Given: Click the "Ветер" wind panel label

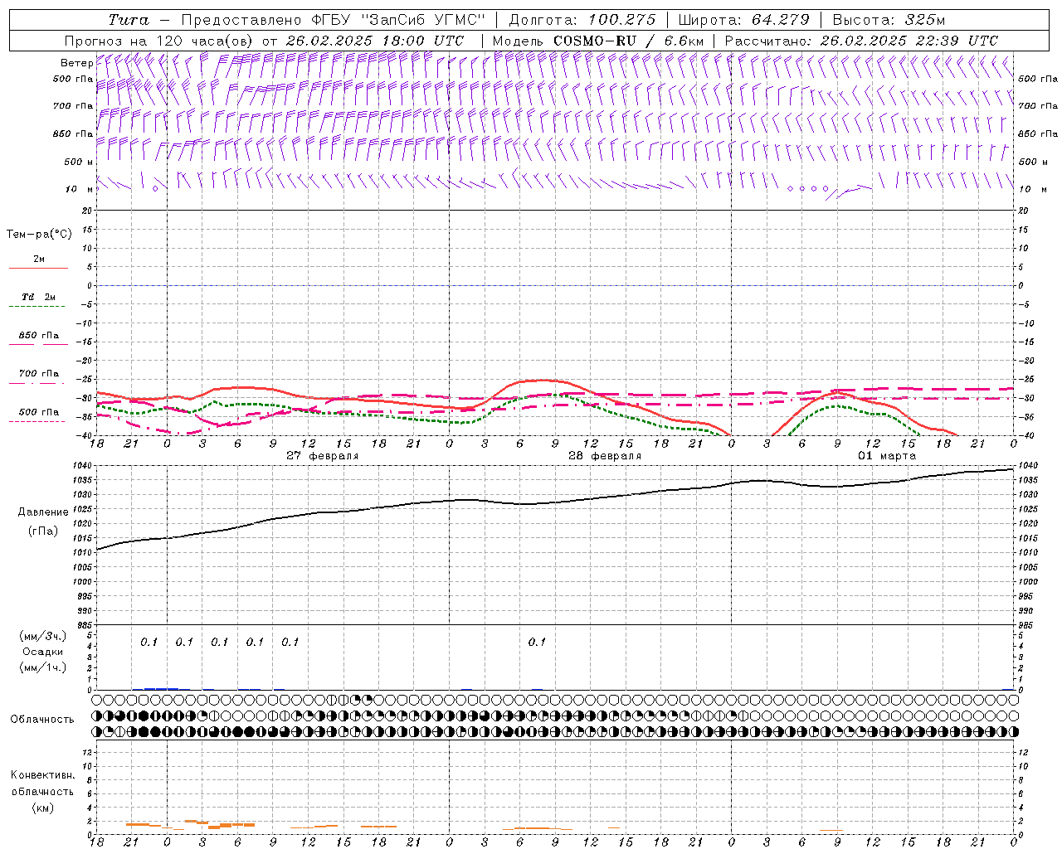Looking at the screenshot, I should (76, 63).
